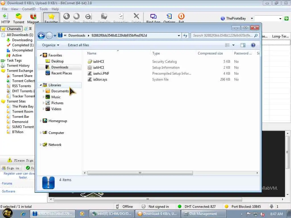Open the address bar history dropdown
Viewport: 291px width, 218px height.
coord(179,35)
